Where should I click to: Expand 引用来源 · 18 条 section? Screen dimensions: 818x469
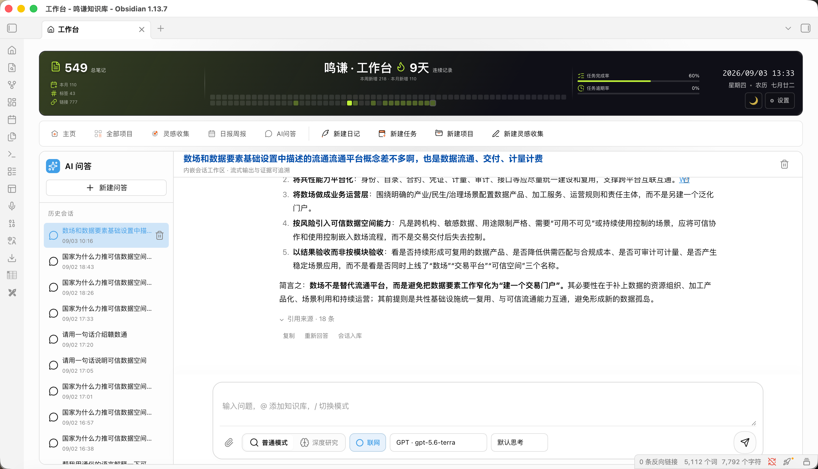click(307, 319)
